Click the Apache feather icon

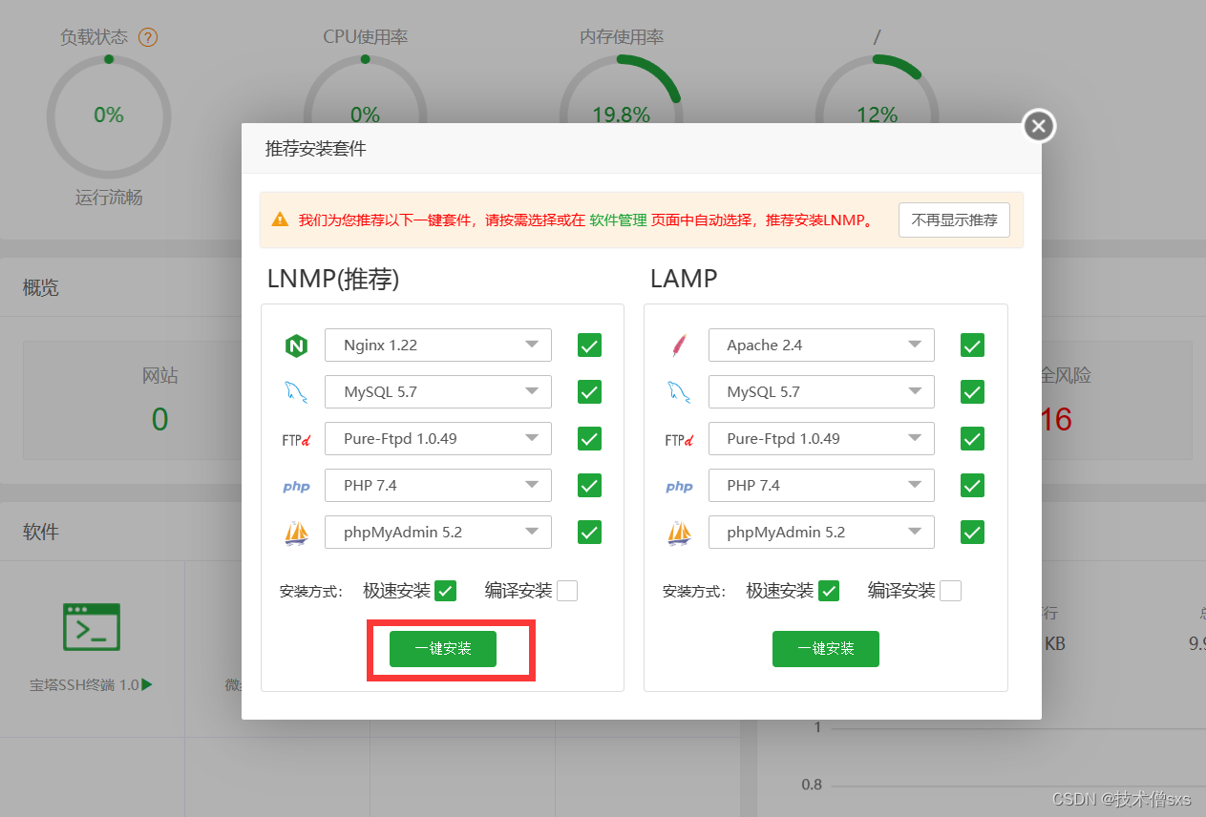click(679, 346)
